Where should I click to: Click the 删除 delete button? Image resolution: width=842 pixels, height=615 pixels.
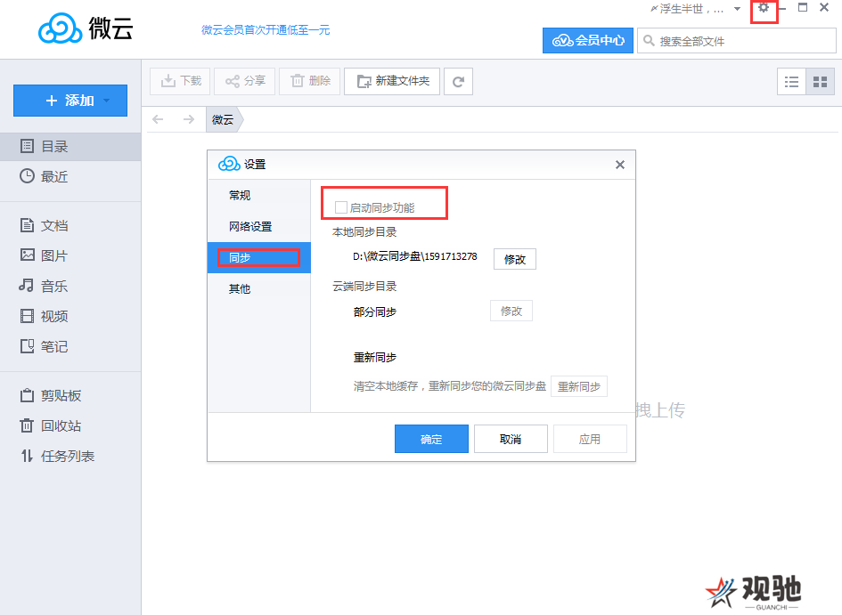tap(310, 81)
